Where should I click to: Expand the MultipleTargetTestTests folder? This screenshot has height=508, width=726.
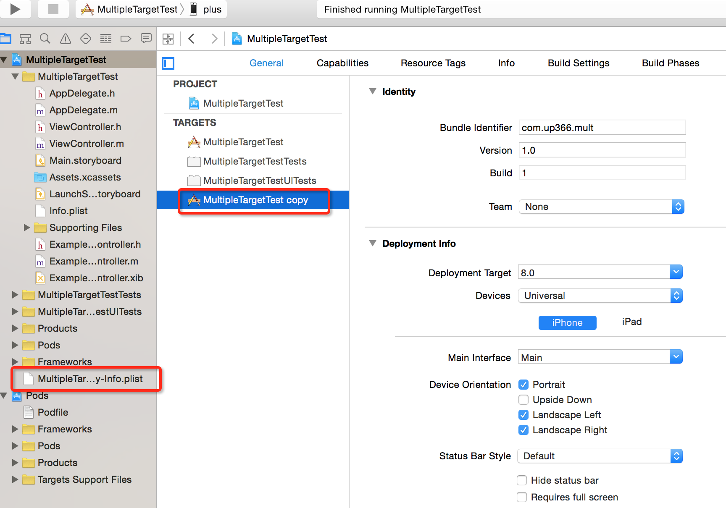pyautogui.click(x=15, y=295)
